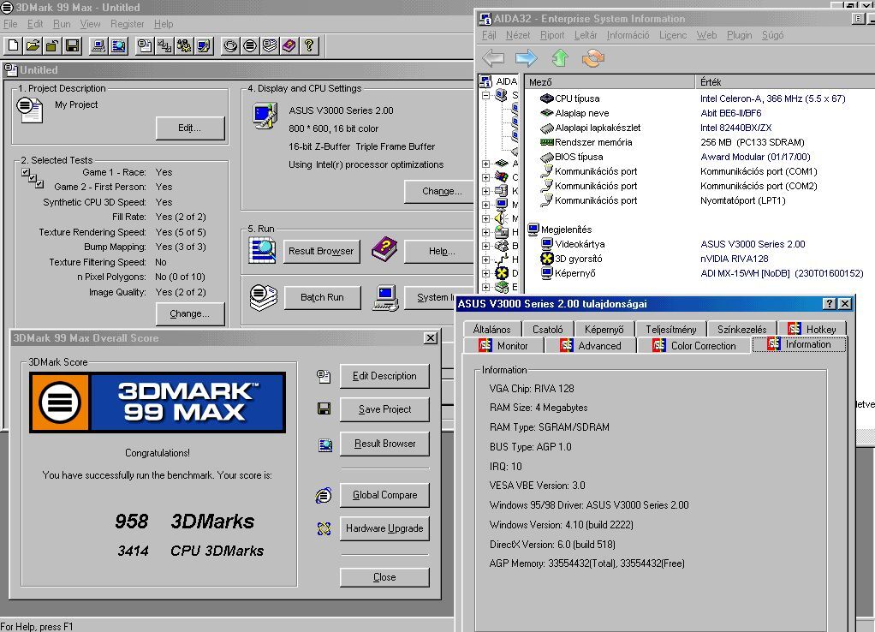This screenshot has width=875, height=632.
Task: Click the Batch Run stacked pages toolbar icon
Action: click(269, 45)
